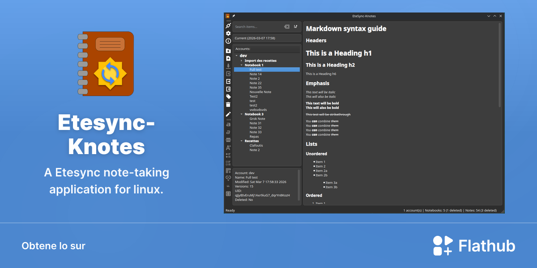Screen dimensions: 537x268
Task: Click the code block braces icon
Action: tap(228, 194)
